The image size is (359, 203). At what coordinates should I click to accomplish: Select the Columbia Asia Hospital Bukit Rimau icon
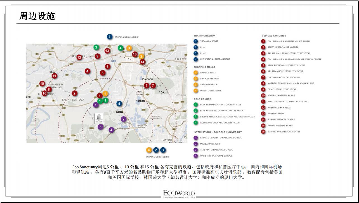[263, 41]
